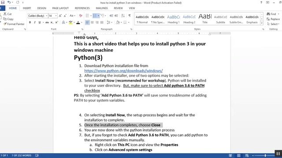Toggle ribbon display options button
This screenshot has height=158, width=282.
click(267, 3)
